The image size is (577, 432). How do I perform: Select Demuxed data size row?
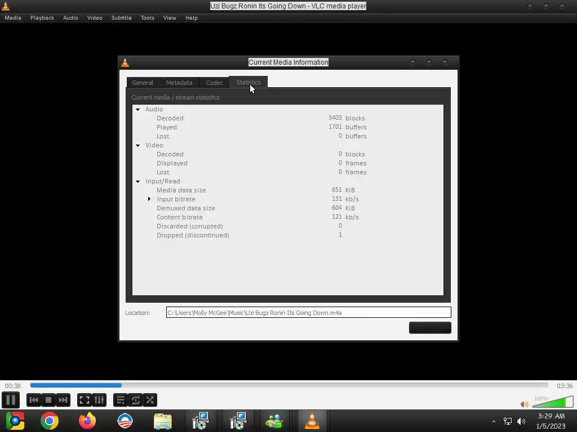[x=288, y=208]
